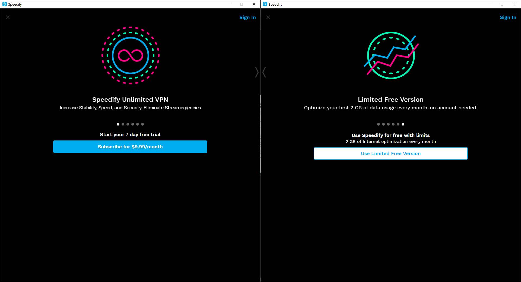Screen dimensions: 521x282
Task: Select fifth pagination dot in right window
Action: click(398, 124)
